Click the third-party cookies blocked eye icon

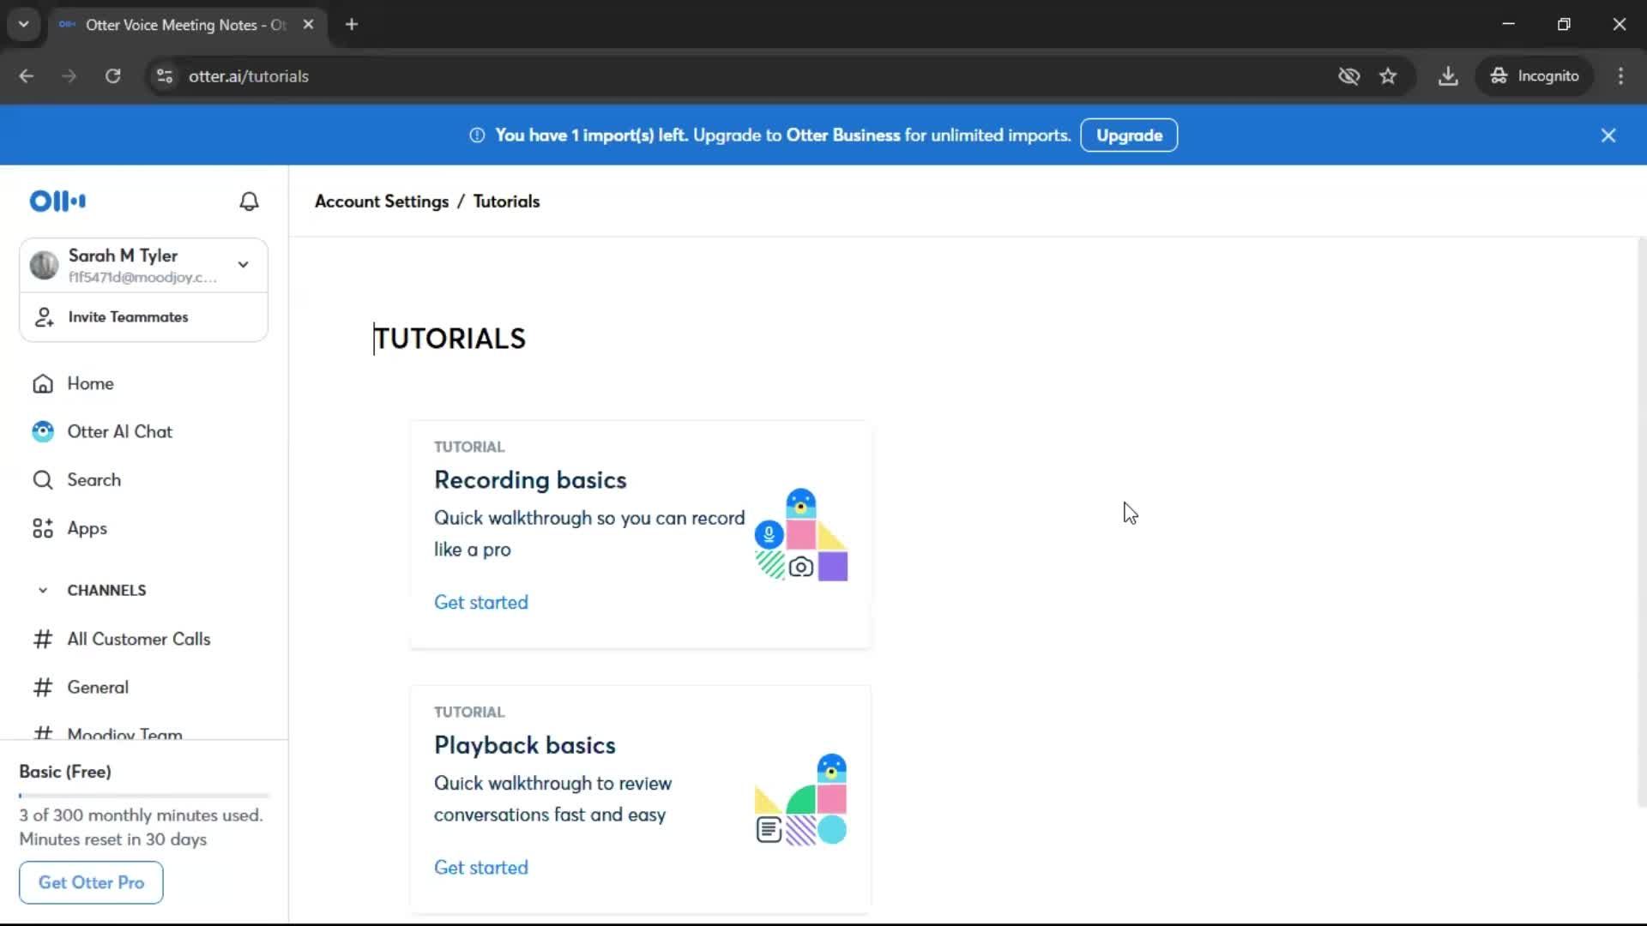click(1348, 76)
